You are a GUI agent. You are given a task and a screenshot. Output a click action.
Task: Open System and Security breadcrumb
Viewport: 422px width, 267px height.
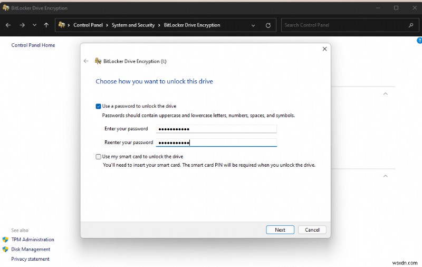(133, 25)
